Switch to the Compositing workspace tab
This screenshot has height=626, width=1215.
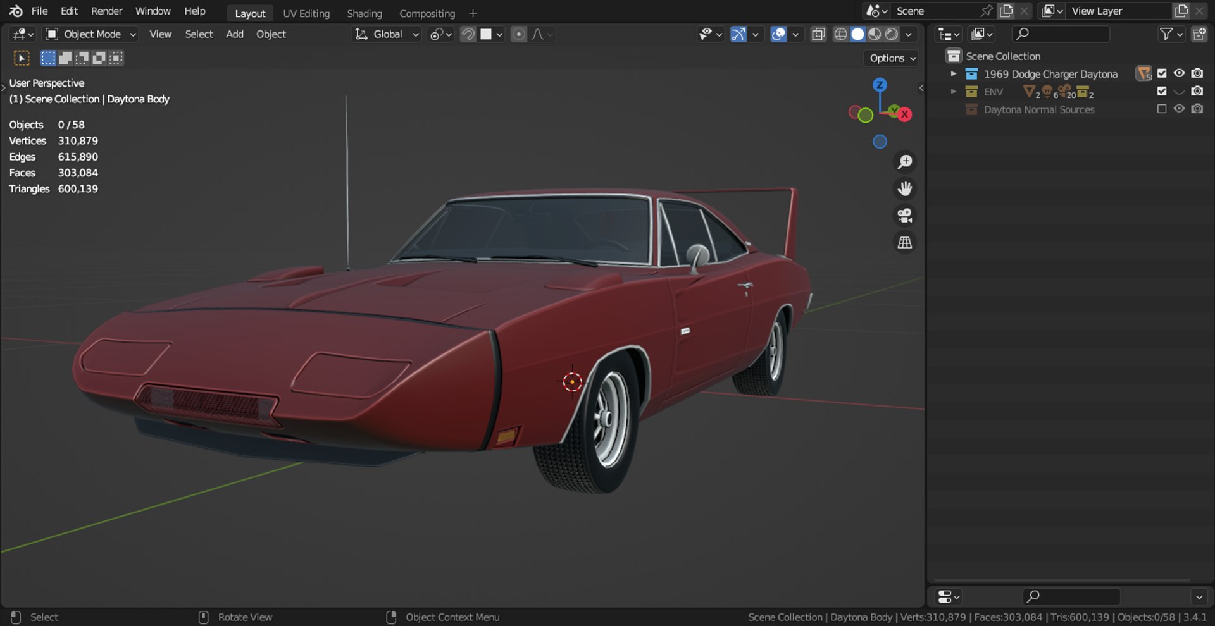[427, 13]
